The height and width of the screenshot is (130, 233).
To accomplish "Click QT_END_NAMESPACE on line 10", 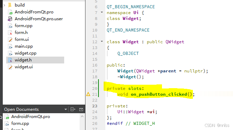I will (128, 30).
